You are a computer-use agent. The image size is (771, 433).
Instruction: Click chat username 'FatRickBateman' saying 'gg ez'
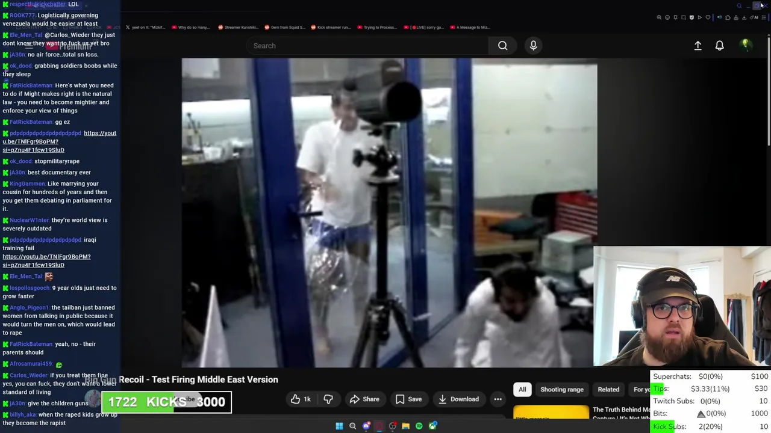click(31, 122)
